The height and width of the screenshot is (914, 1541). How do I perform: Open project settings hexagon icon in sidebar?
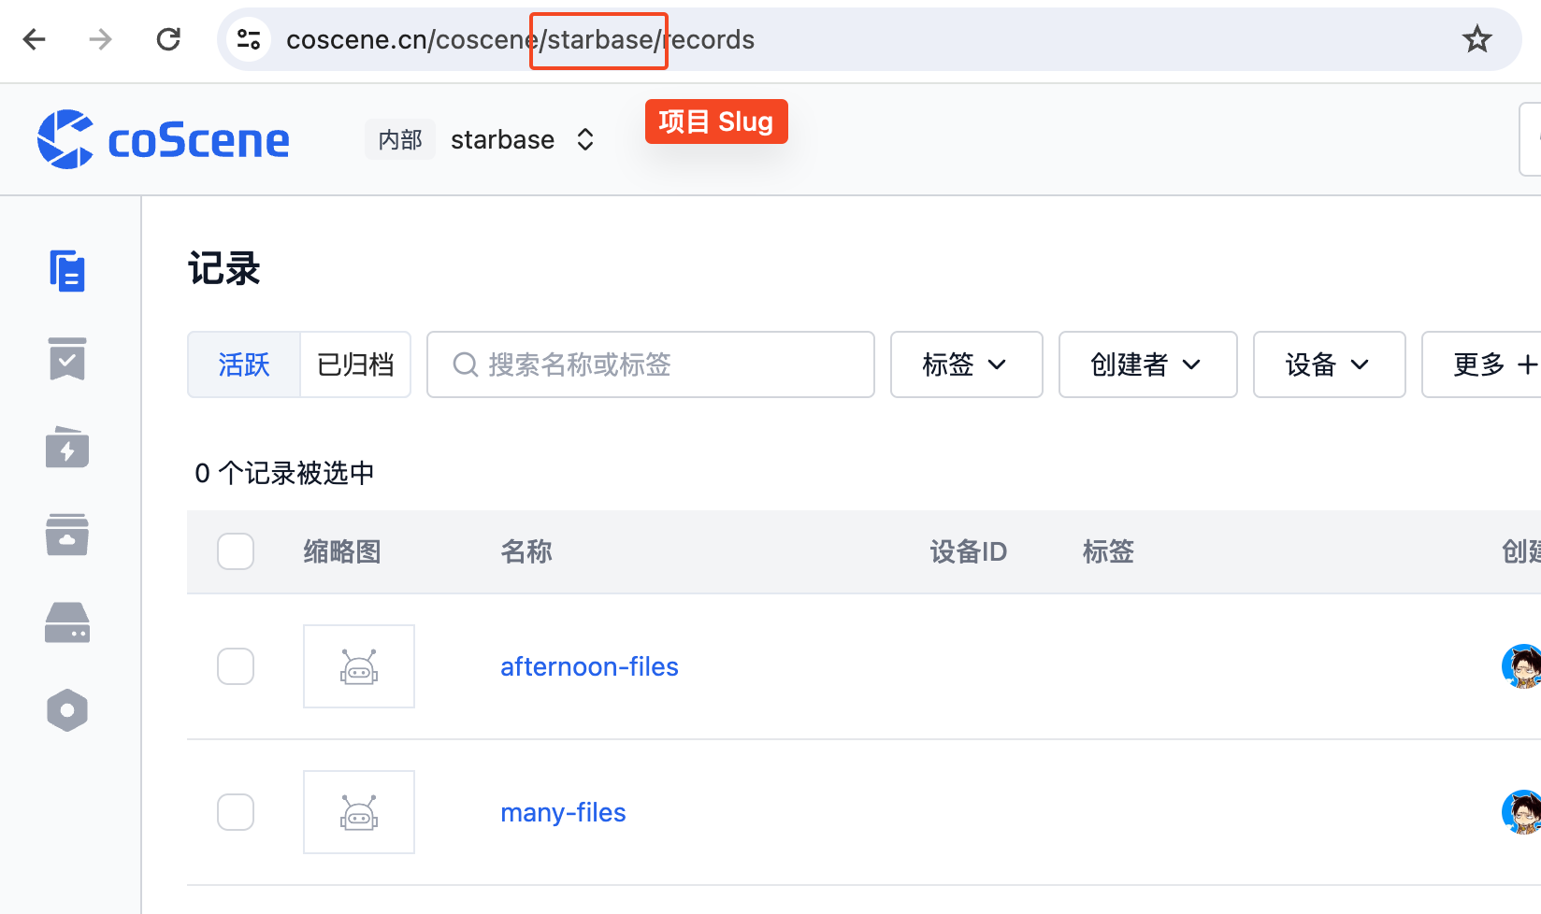tap(67, 710)
